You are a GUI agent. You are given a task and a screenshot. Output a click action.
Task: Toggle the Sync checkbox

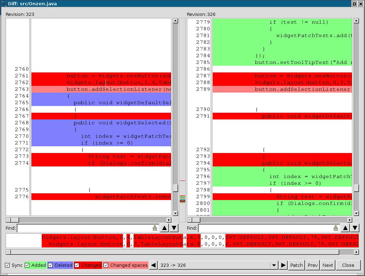[7, 265]
